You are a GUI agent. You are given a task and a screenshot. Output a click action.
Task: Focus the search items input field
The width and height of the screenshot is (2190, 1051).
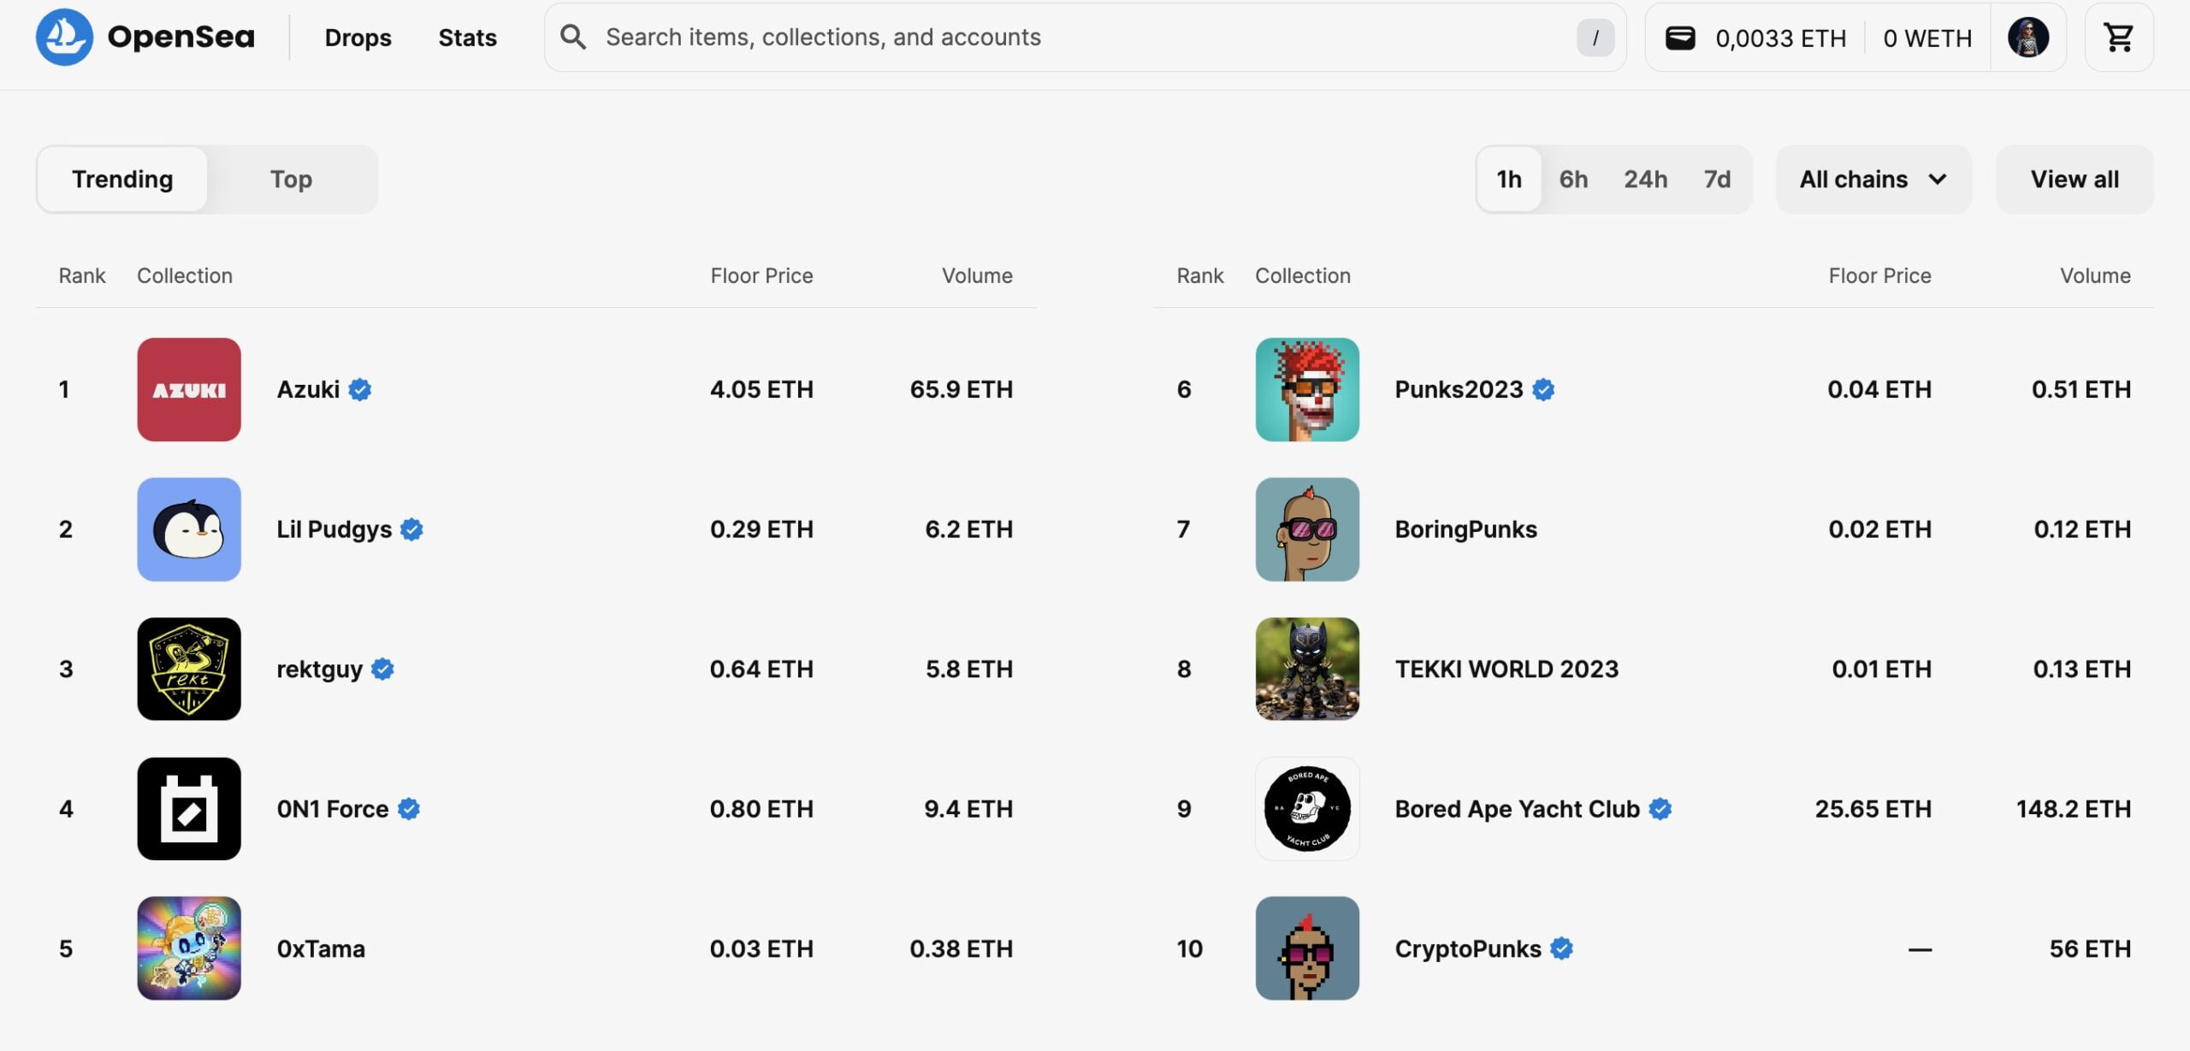click(x=1078, y=37)
